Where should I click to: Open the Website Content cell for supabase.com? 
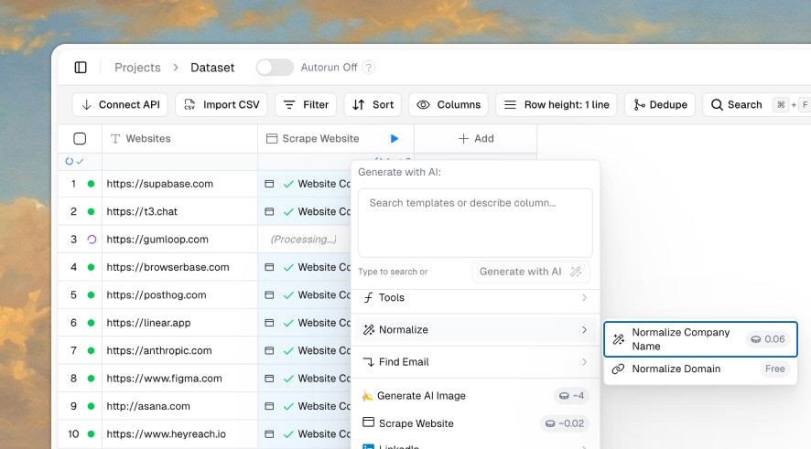305,184
